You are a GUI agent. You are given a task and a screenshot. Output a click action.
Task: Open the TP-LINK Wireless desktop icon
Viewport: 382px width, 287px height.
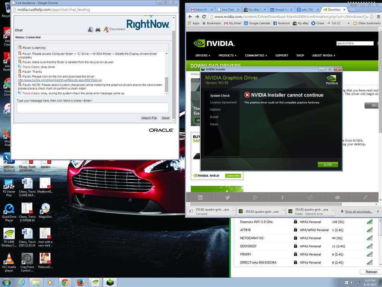(9, 237)
